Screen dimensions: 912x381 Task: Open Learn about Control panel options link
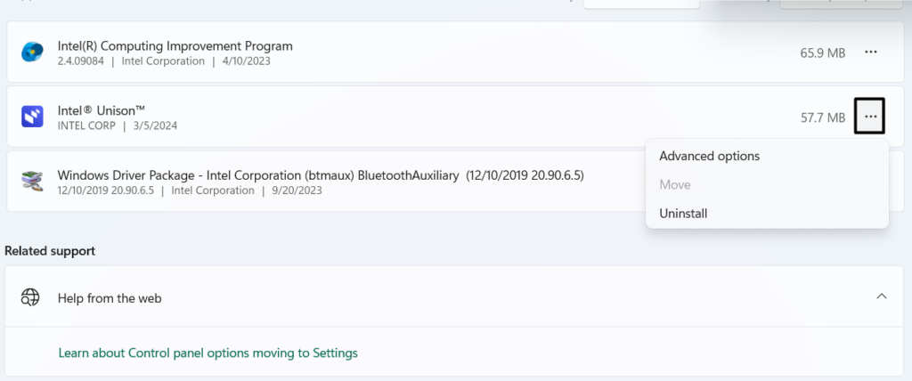(x=208, y=353)
